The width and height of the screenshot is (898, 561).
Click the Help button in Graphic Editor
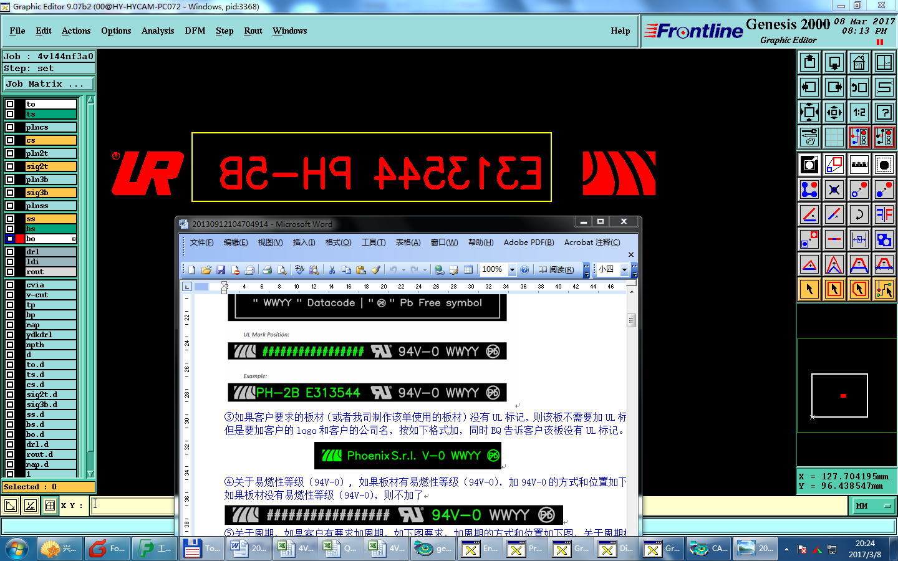click(620, 31)
